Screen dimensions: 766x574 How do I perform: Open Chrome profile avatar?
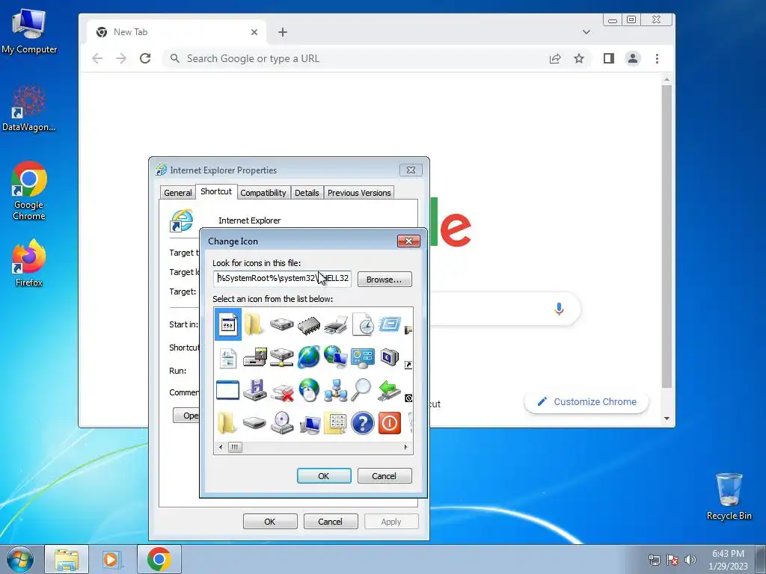633,58
